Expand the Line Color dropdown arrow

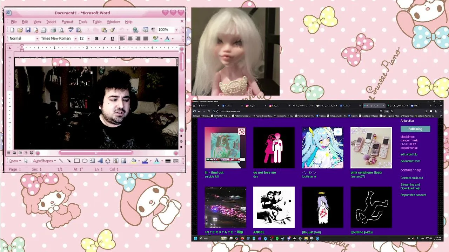[151, 161]
